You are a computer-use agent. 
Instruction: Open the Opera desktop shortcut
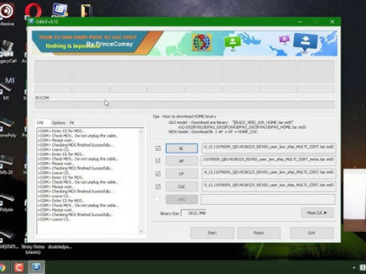point(33,11)
